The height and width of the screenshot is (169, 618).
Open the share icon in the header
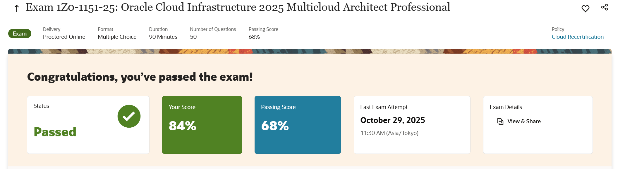(x=605, y=7)
